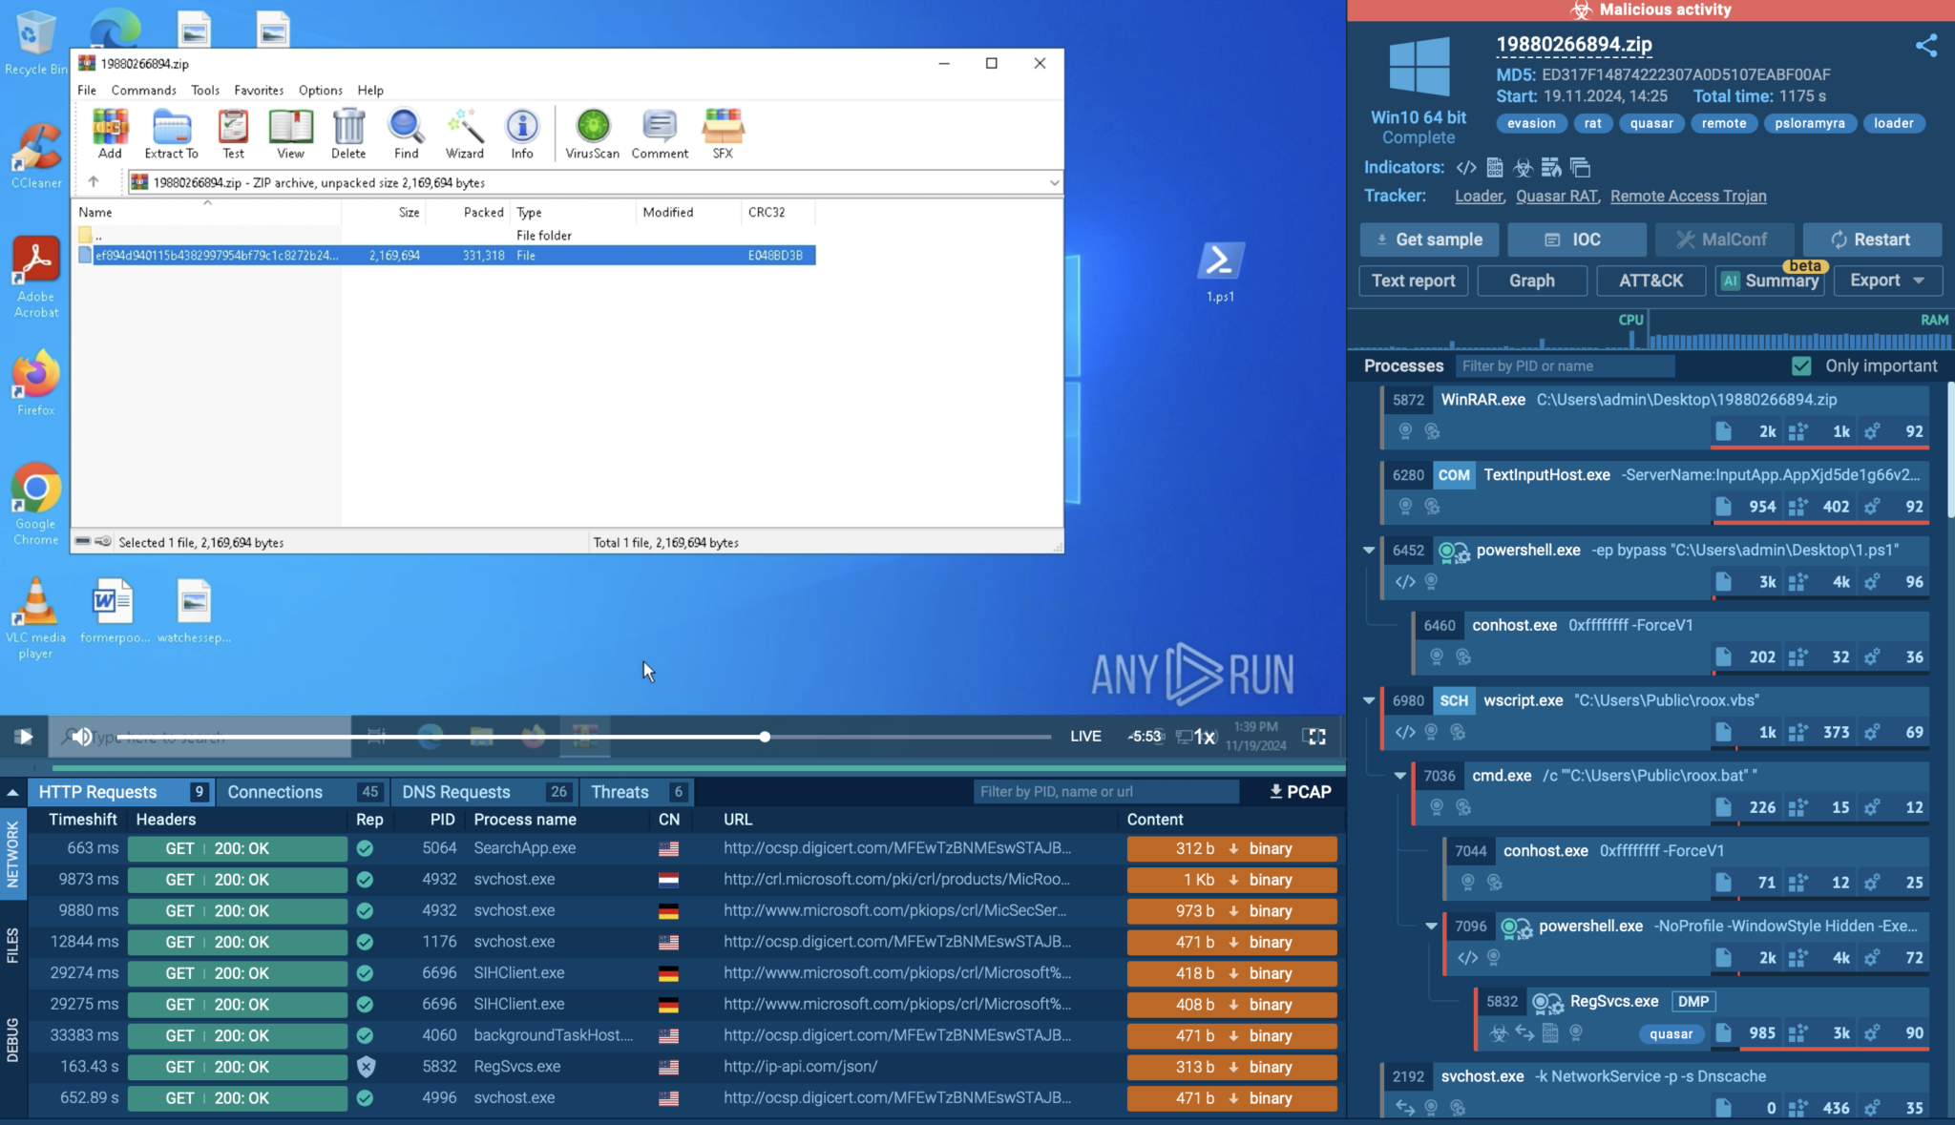Click the share icon beside the zip name
1955x1125 pixels.
pos(1925,46)
